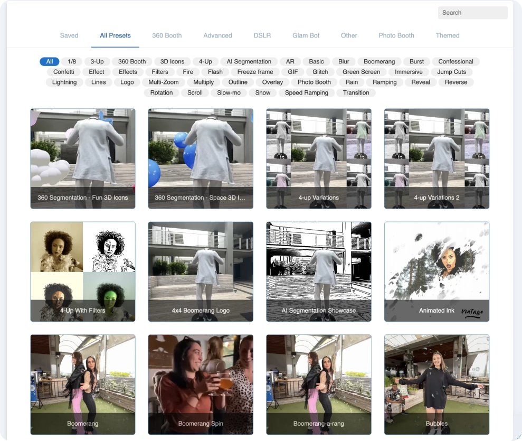Enable the Slow-mo filter
Viewport: 522px width, 441px height.
coord(229,92)
